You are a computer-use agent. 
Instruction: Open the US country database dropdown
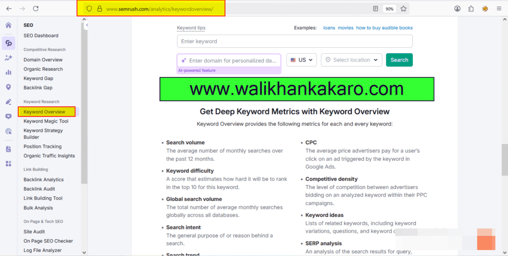(302, 60)
